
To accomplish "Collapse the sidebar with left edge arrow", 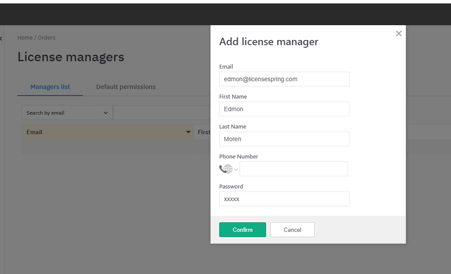I will pyautogui.click(x=1, y=39).
